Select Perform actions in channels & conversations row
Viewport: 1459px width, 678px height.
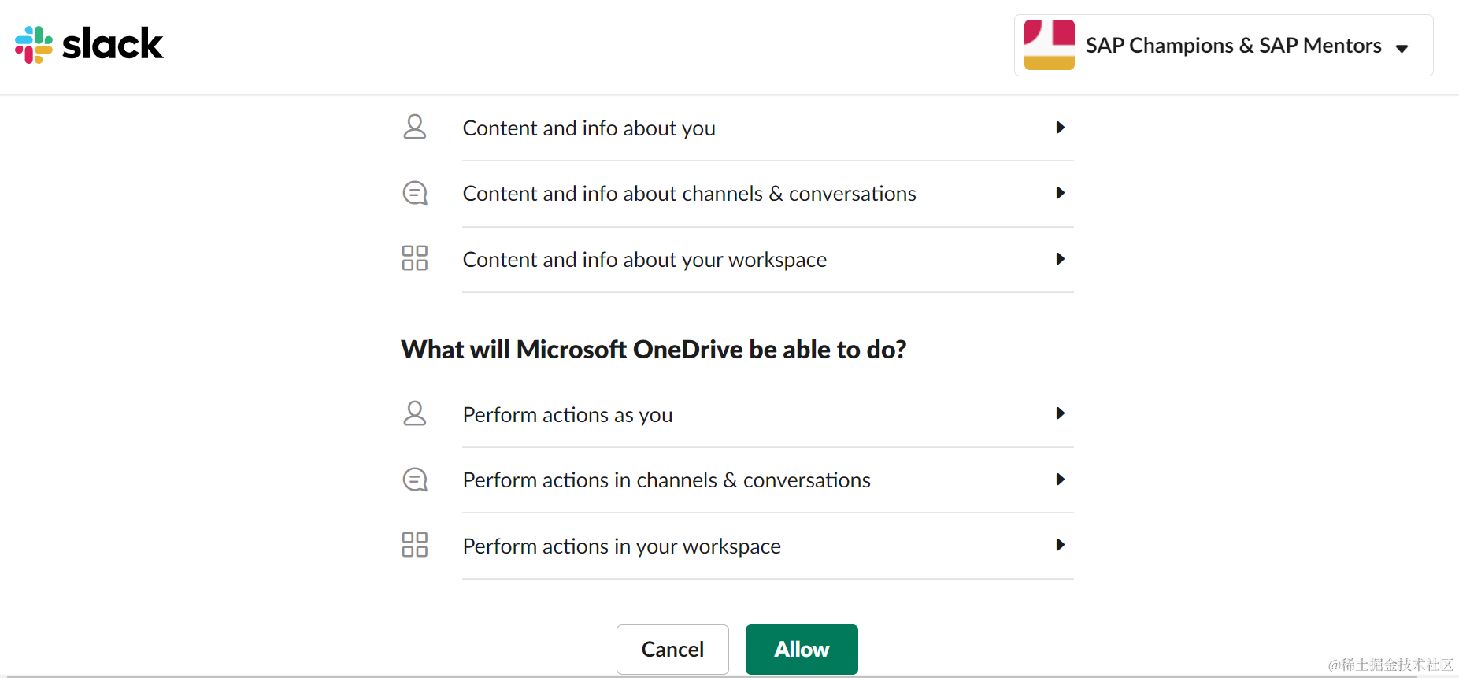pos(737,480)
